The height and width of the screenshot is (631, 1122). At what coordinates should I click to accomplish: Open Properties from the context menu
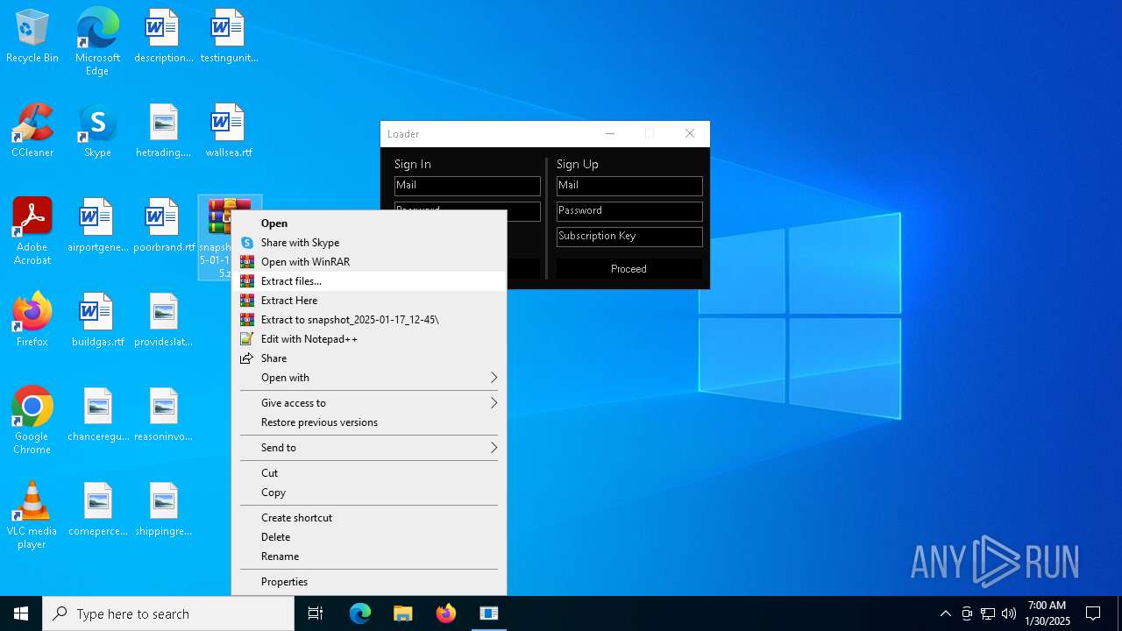tap(369, 582)
